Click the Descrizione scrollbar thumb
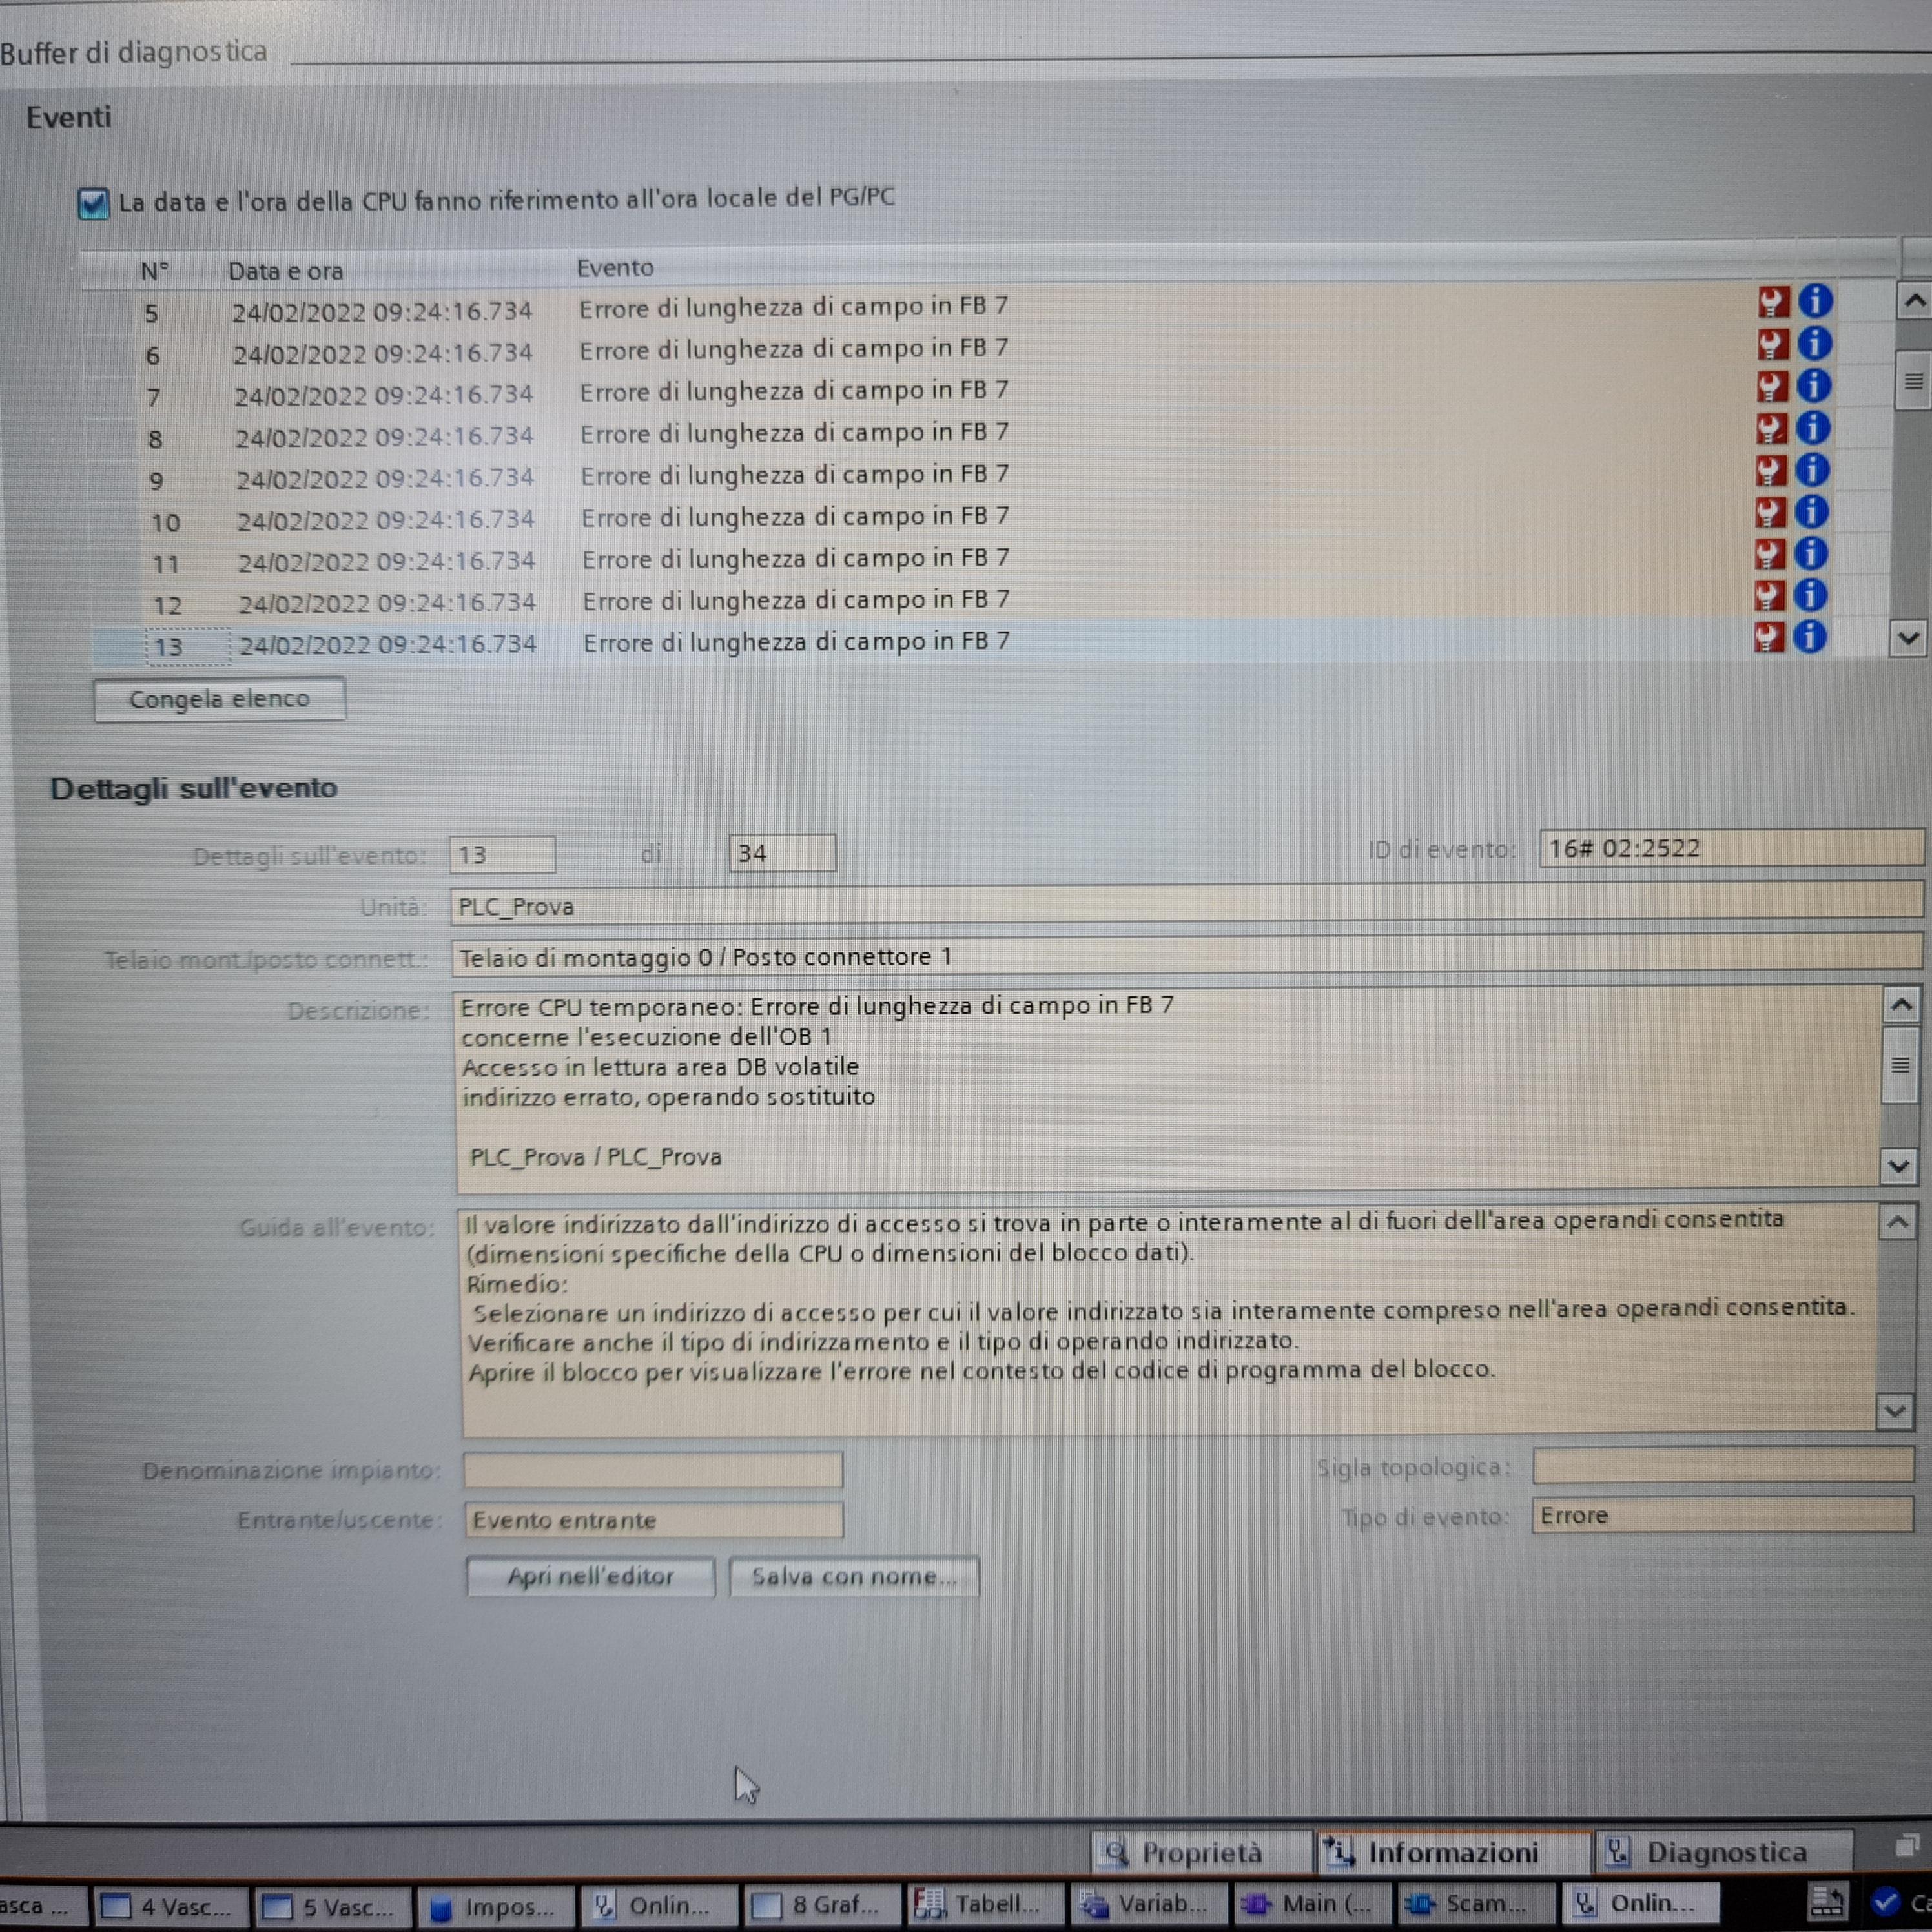 click(x=1900, y=1065)
